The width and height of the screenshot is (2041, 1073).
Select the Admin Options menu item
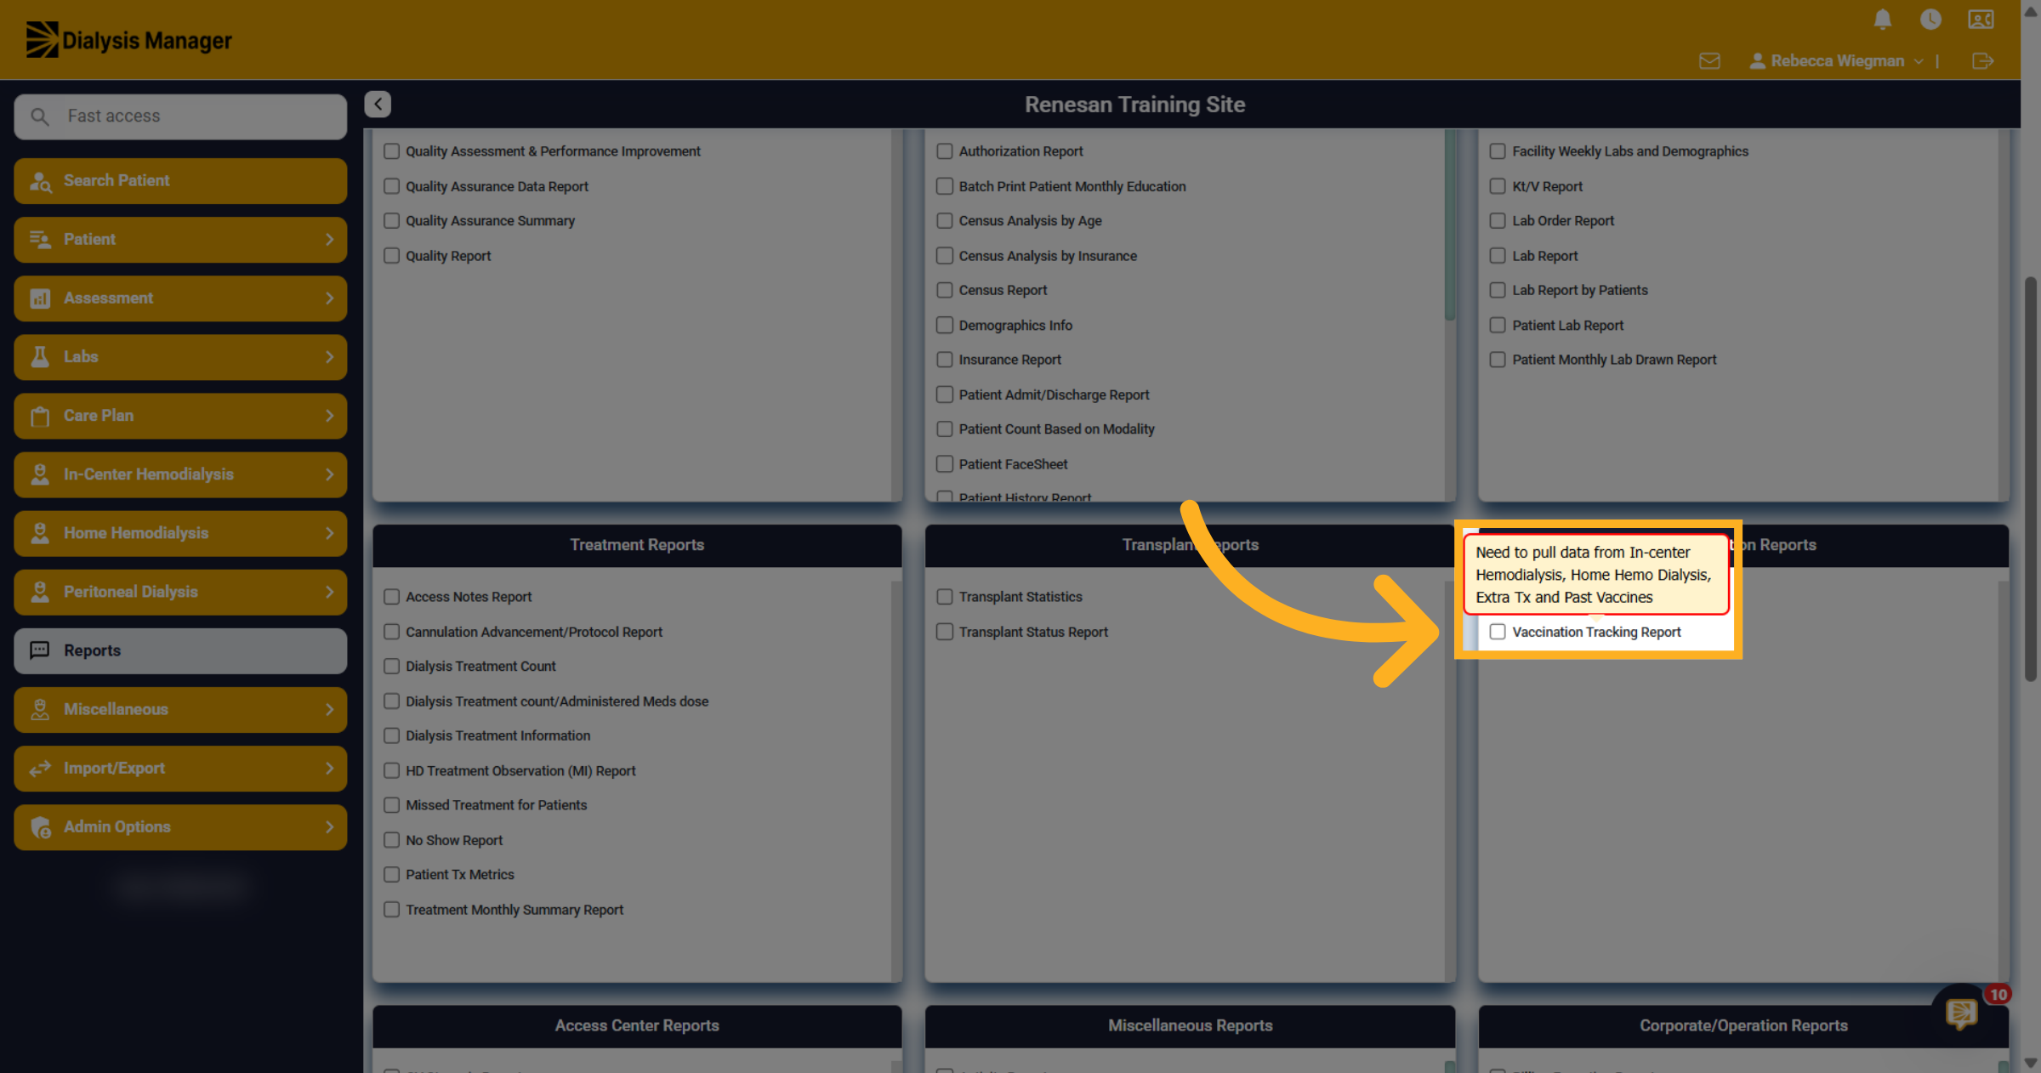pos(180,827)
